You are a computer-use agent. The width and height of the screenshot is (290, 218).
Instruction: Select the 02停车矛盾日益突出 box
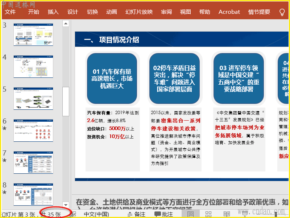click(174, 78)
